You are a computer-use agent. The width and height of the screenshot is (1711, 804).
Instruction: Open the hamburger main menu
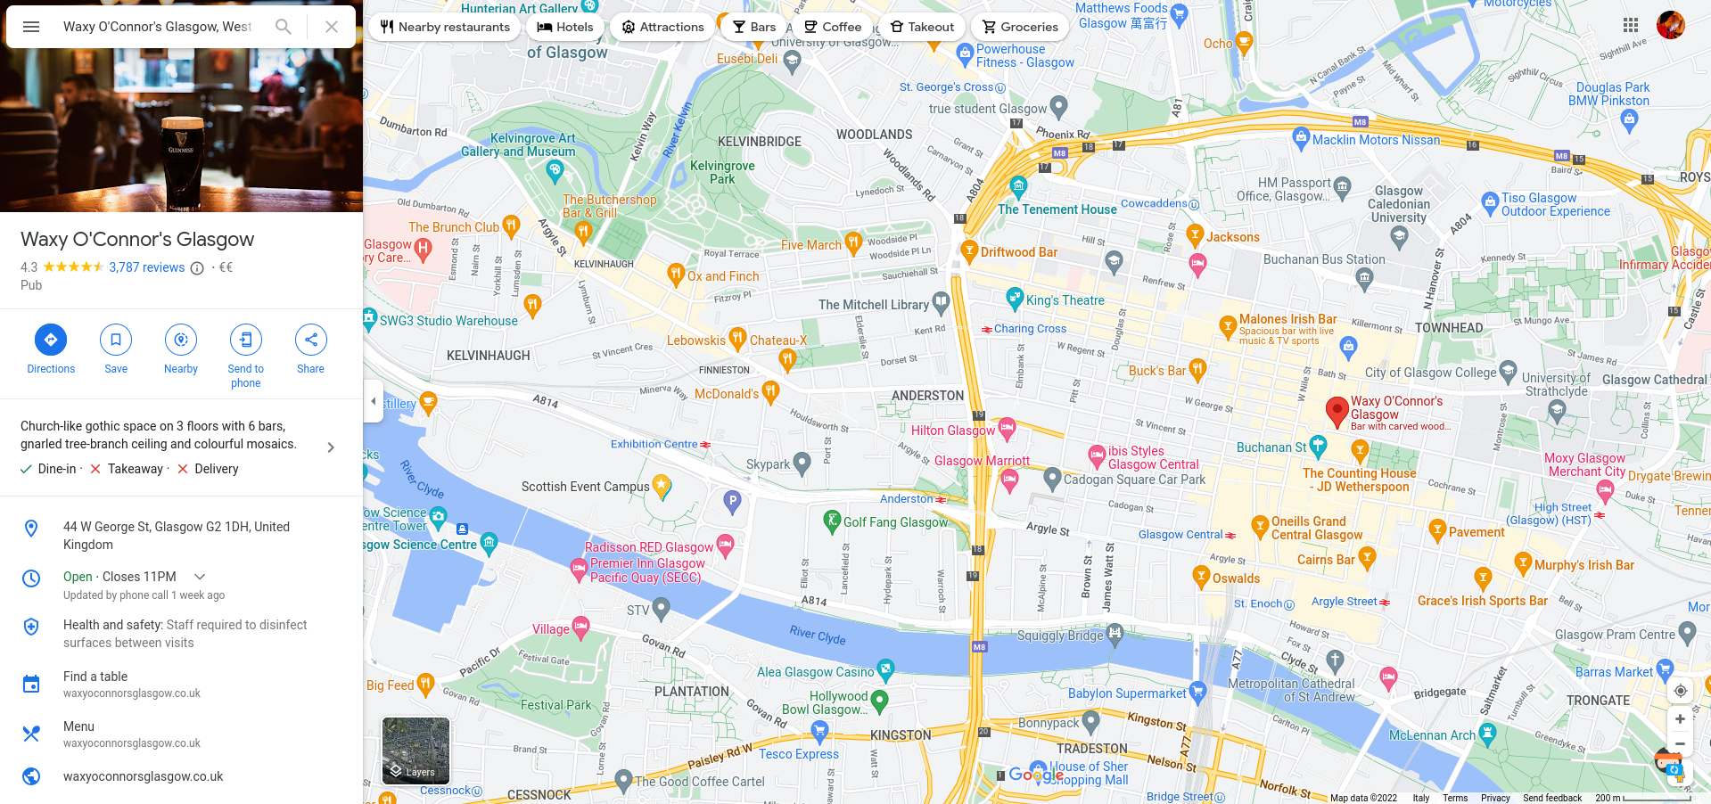[31, 27]
